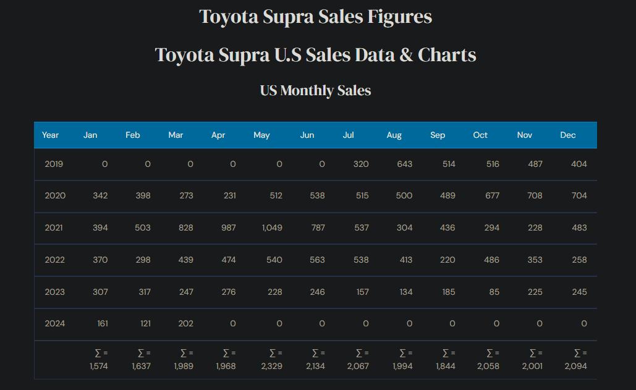Click the 1,049 May 2021 cell

coord(272,228)
